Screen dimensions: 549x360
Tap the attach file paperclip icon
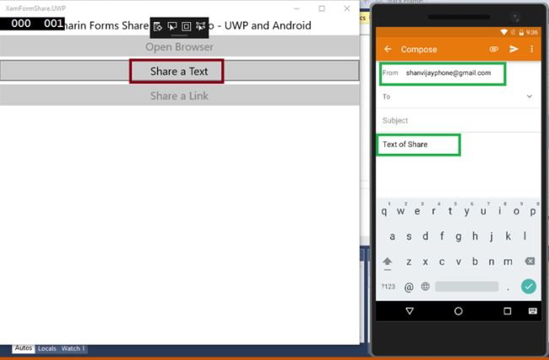pos(494,49)
